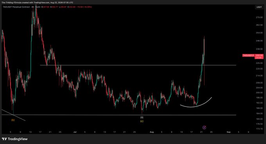Click the Close value C232.00 in the legend

[x=72, y=7]
